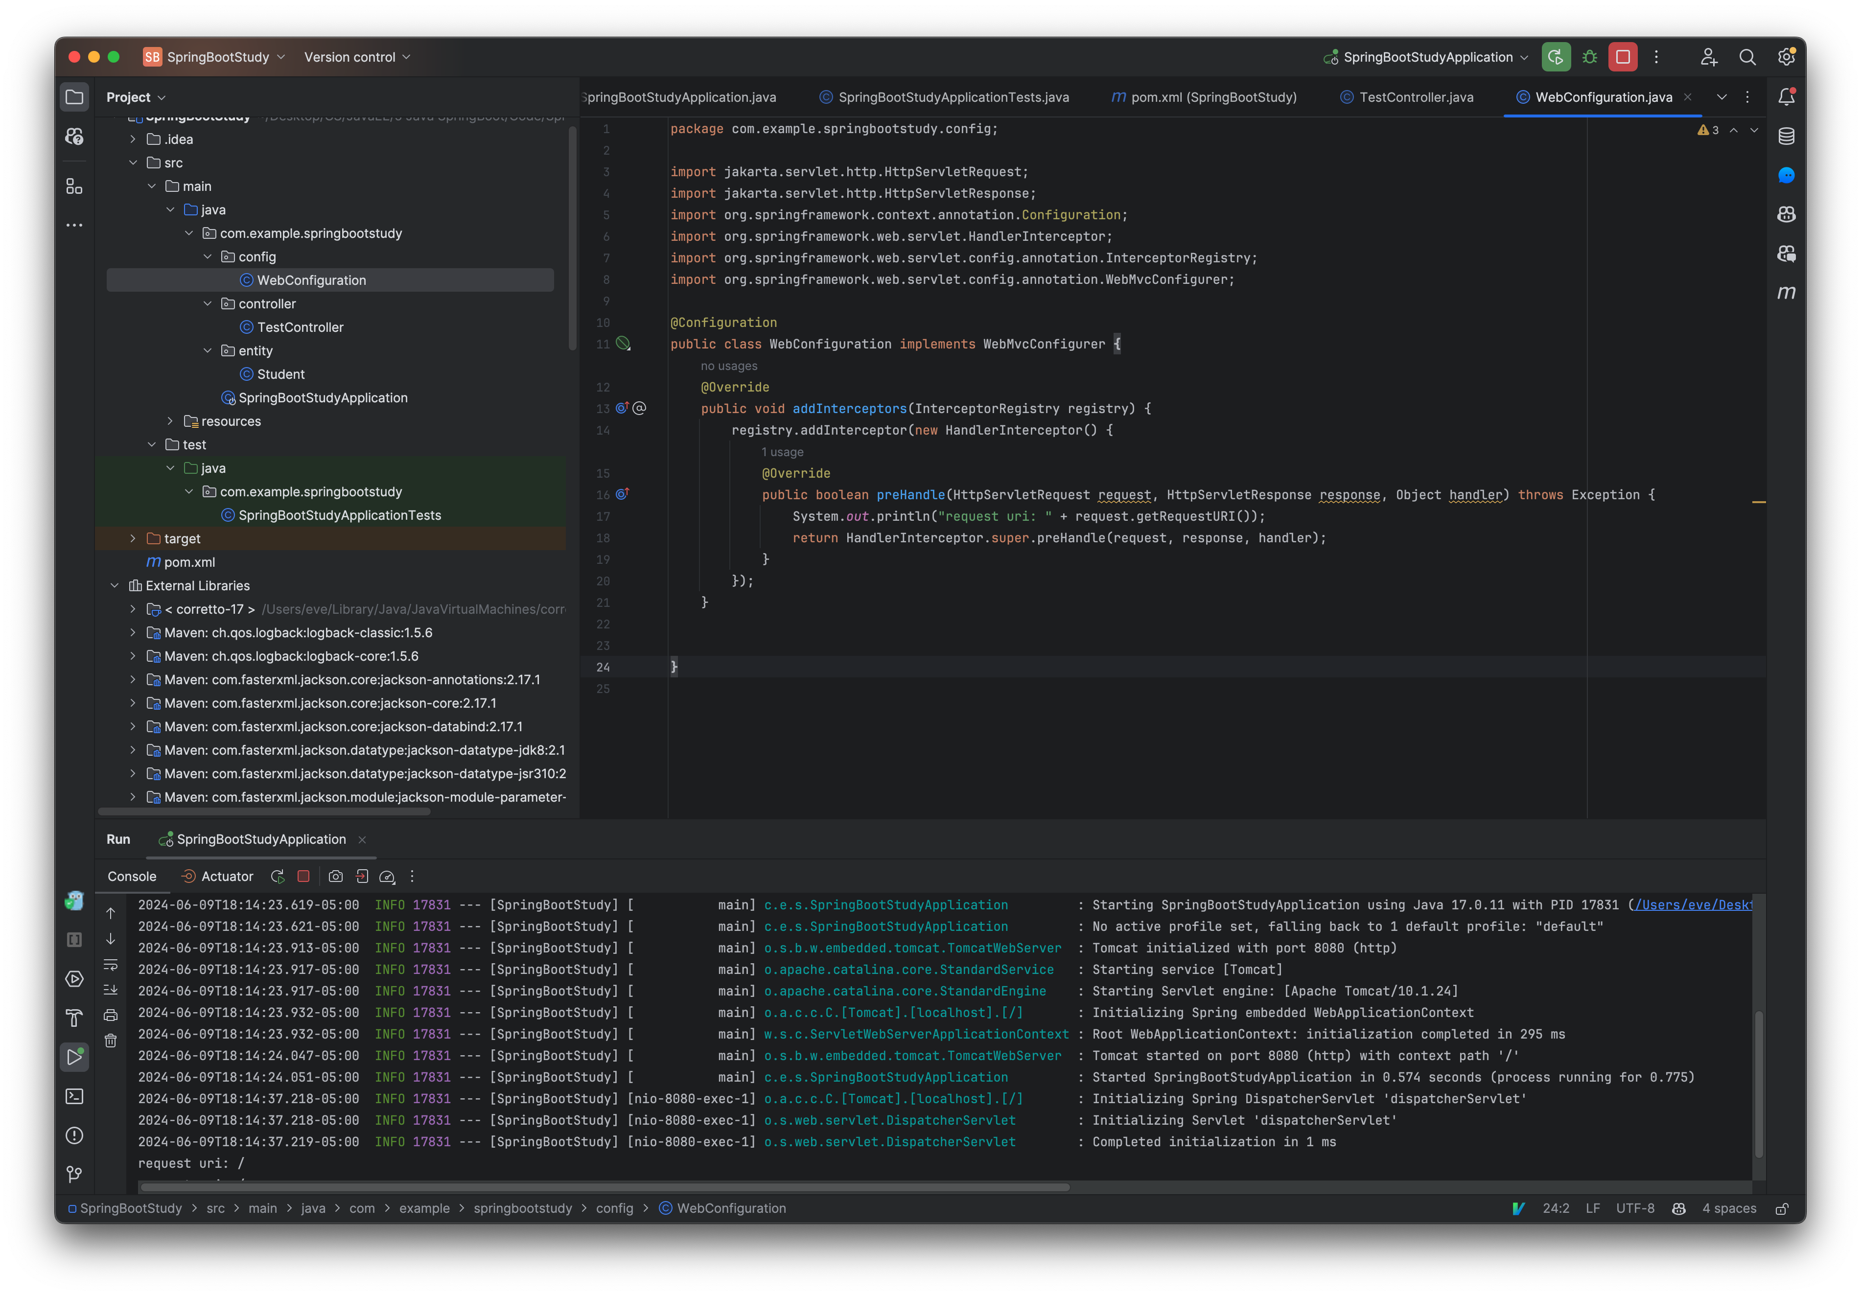This screenshot has height=1296, width=1861.
Task: Open IDE settings gear
Action: point(1787,57)
